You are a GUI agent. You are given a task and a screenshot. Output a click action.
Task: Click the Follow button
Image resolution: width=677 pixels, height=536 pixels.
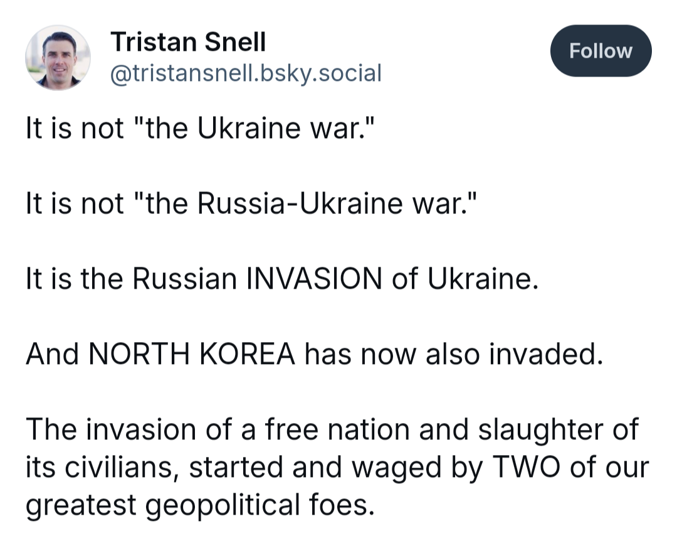[x=601, y=51]
